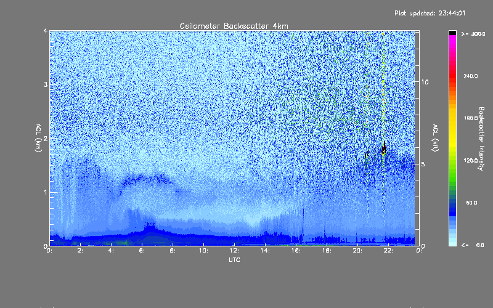Click the 1 km tick label
Image resolution: width=493 pixels, height=308 pixels.
coord(46,192)
